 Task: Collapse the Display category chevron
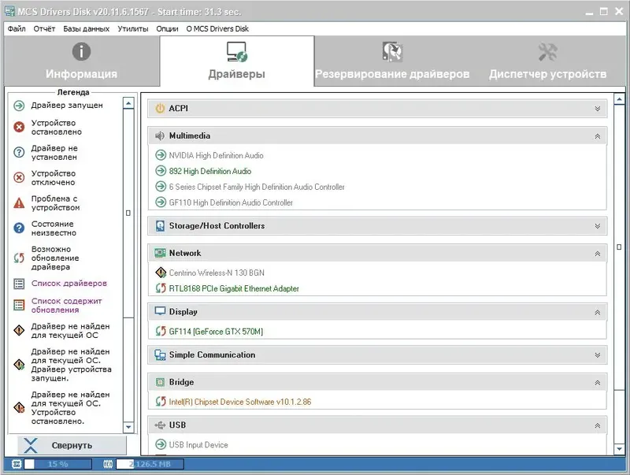[x=598, y=312]
